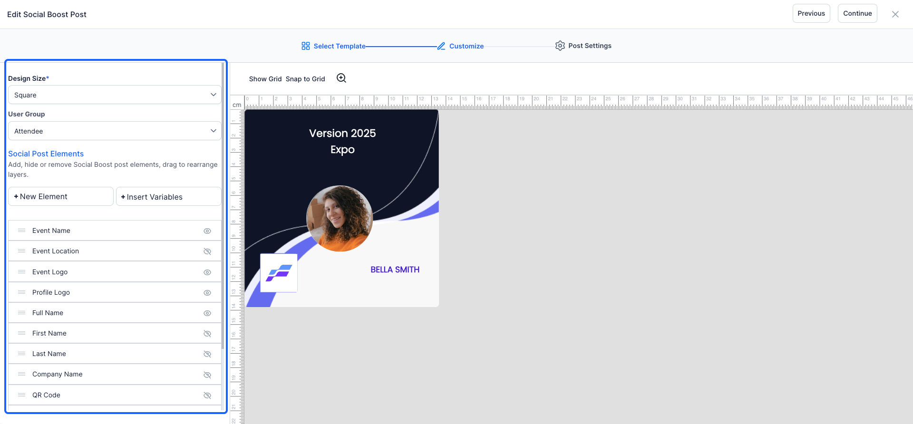The height and width of the screenshot is (424, 913).
Task: Click the cm ruler unit label
Action: (237, 105)
